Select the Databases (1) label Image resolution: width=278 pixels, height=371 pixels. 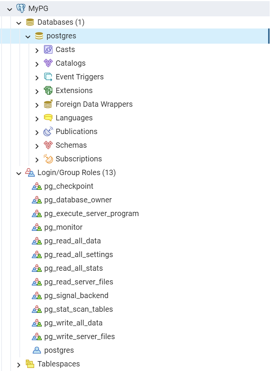click(x=61, y=22)
